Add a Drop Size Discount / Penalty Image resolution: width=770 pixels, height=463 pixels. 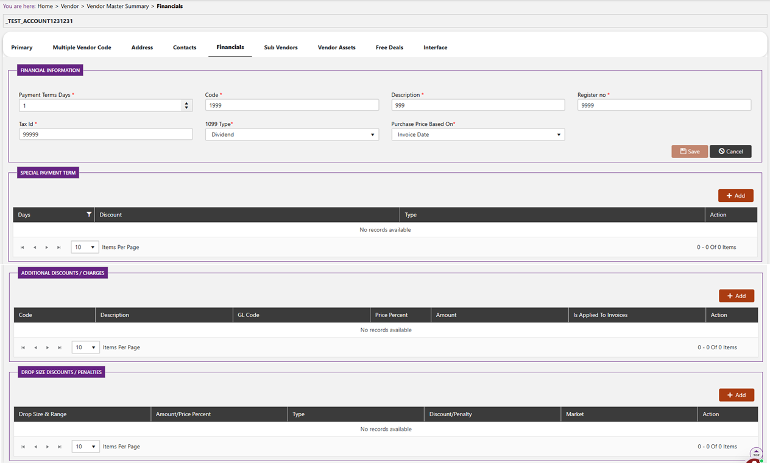click(736, 395)
